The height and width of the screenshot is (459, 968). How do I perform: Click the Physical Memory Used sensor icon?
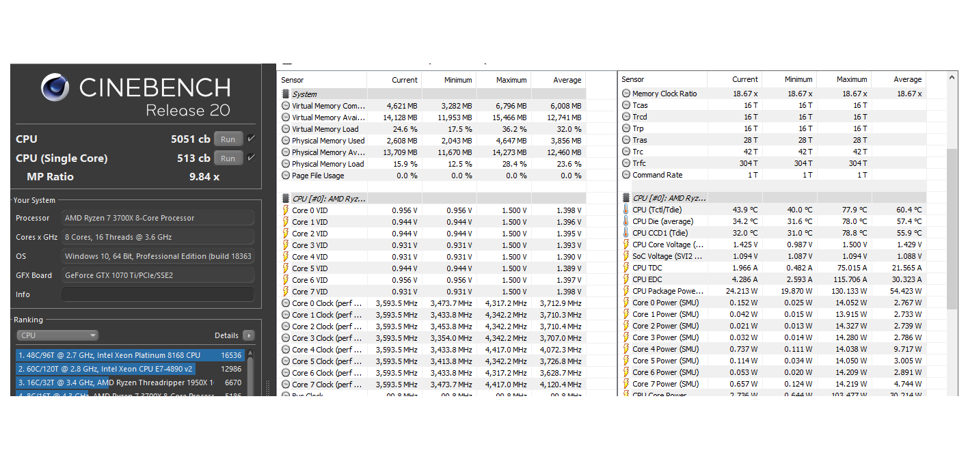(286, 141)
